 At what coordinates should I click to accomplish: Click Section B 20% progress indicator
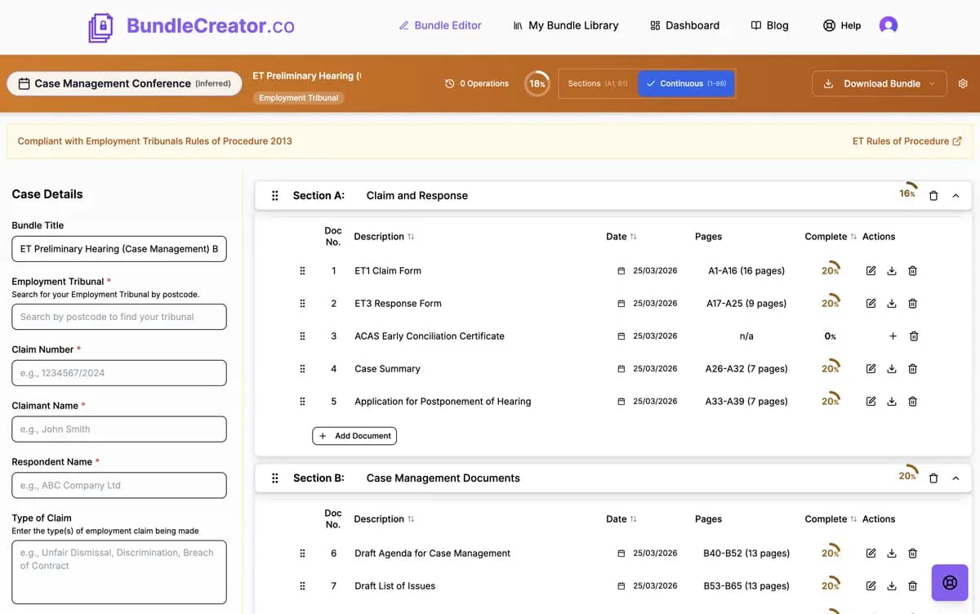[x=908, y=474]
